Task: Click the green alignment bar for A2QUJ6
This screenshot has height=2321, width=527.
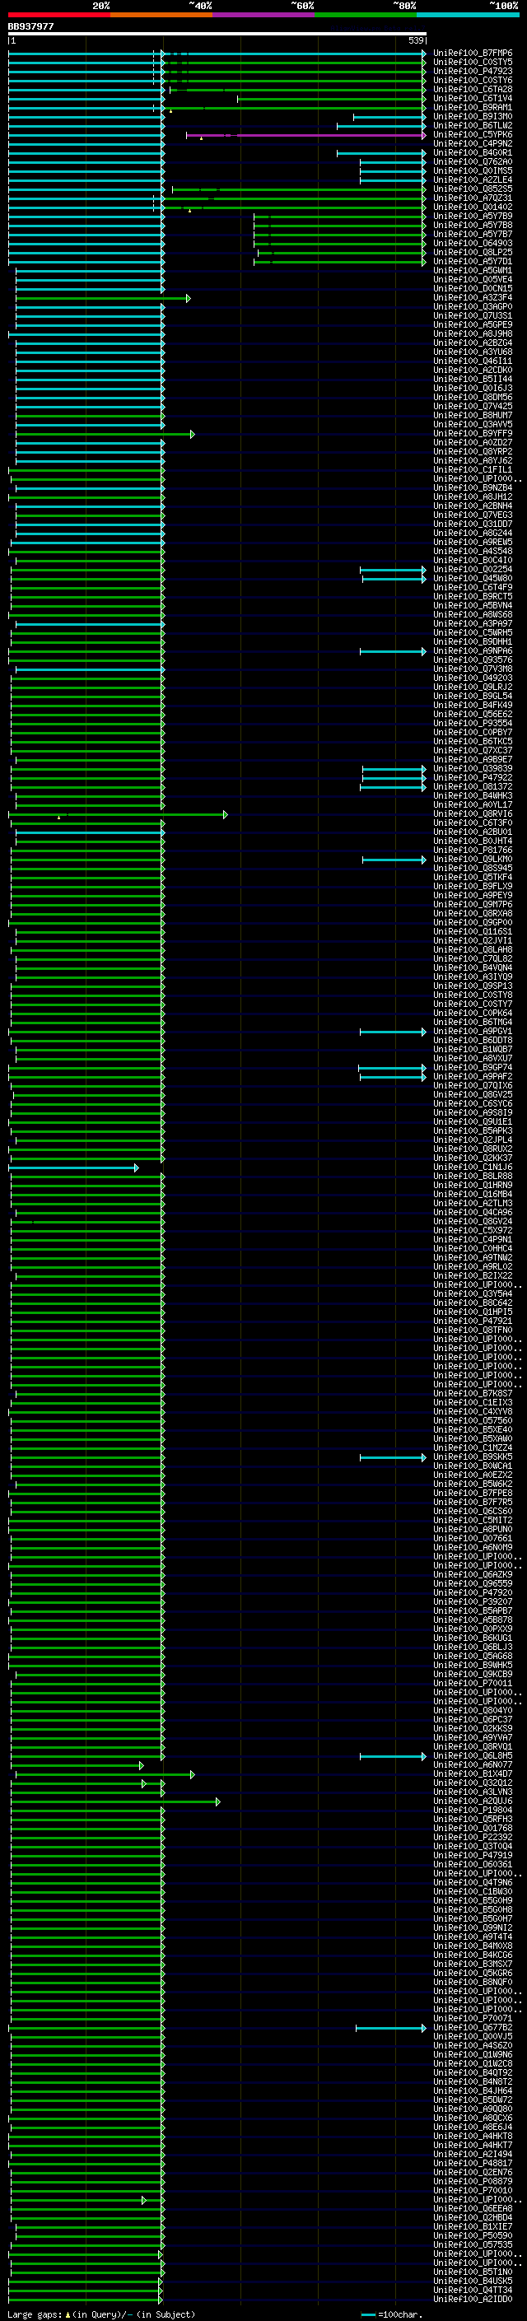Action: click(115, 1802)
